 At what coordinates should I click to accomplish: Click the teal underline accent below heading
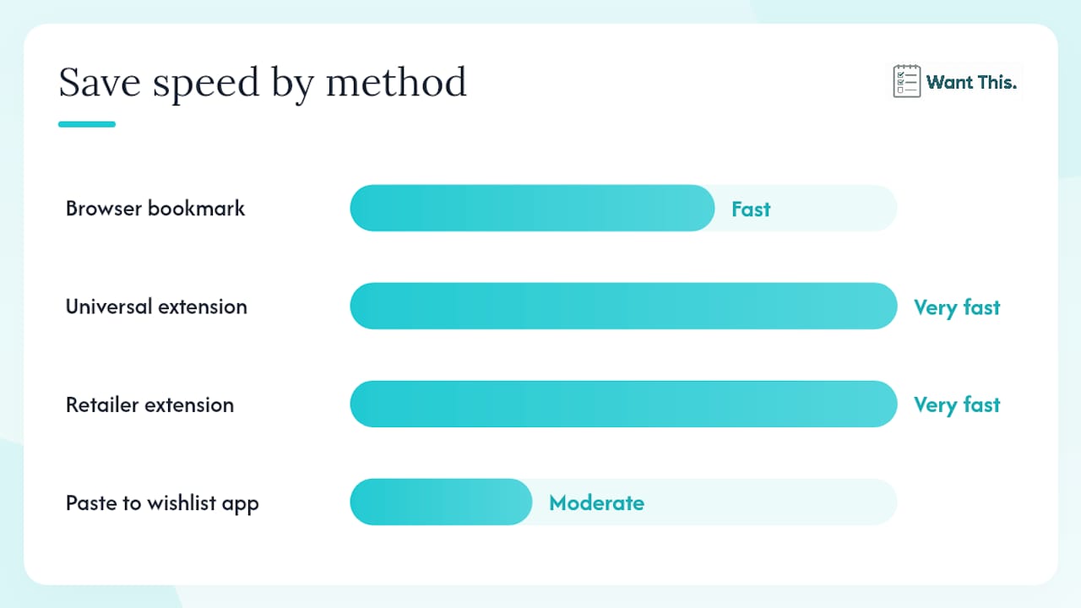pos(87,124)
